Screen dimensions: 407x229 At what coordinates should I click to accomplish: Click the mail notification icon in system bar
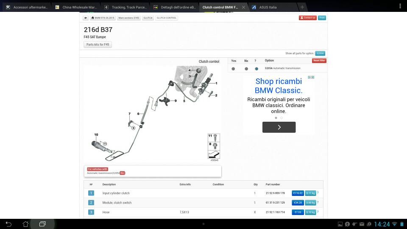[x=362, y=224]
